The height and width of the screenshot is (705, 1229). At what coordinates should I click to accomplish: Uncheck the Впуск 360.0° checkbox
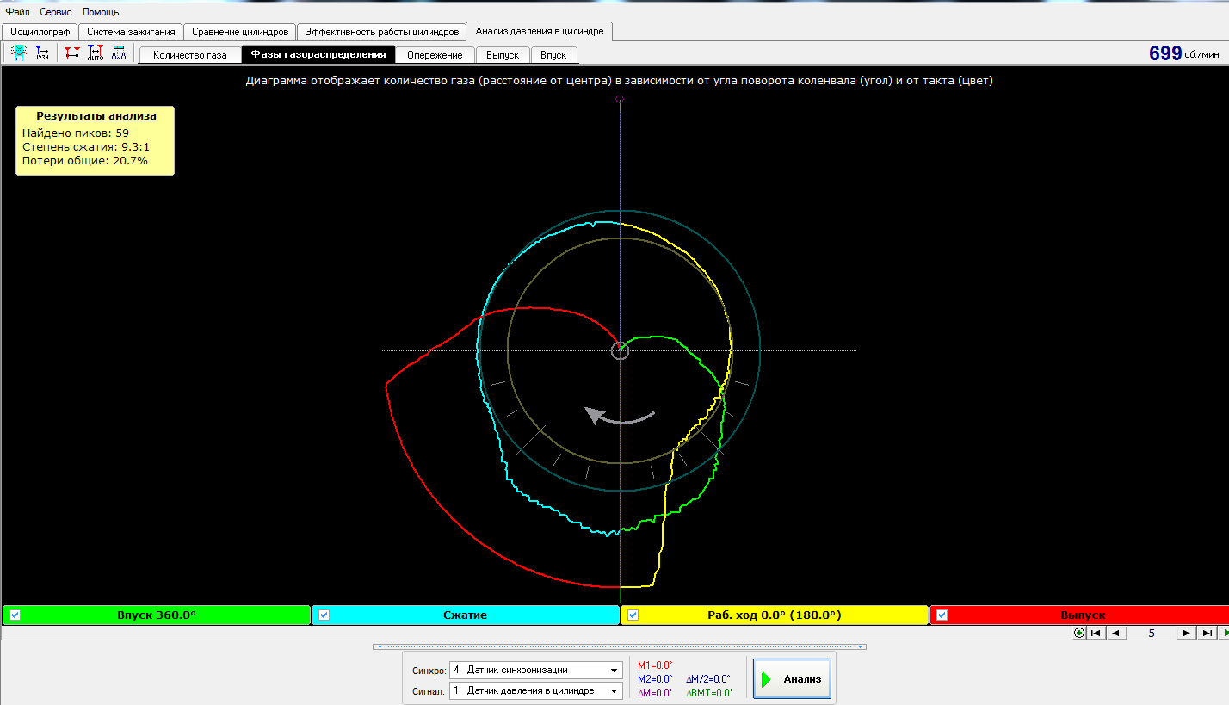click(15, 615)
